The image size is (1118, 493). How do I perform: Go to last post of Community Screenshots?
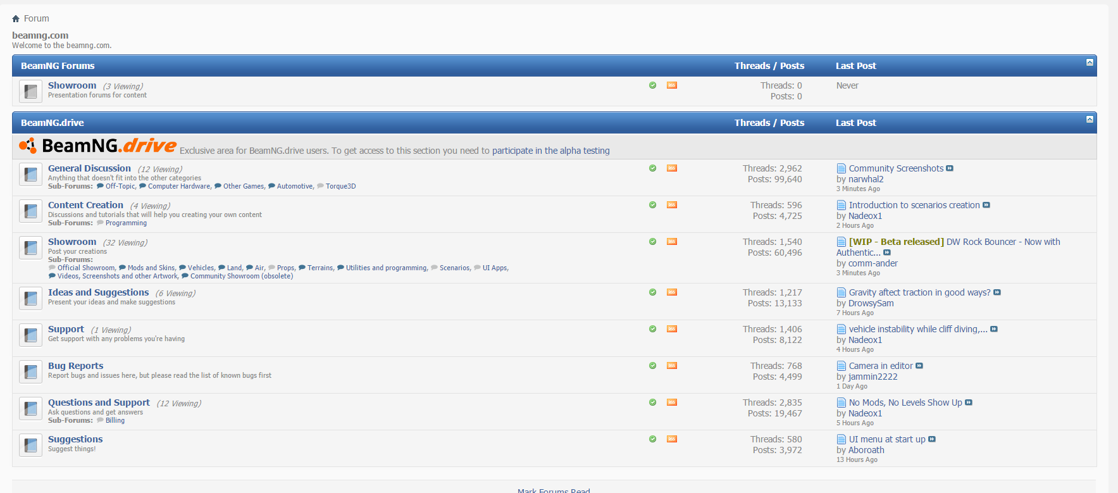(x=950, y=168)
